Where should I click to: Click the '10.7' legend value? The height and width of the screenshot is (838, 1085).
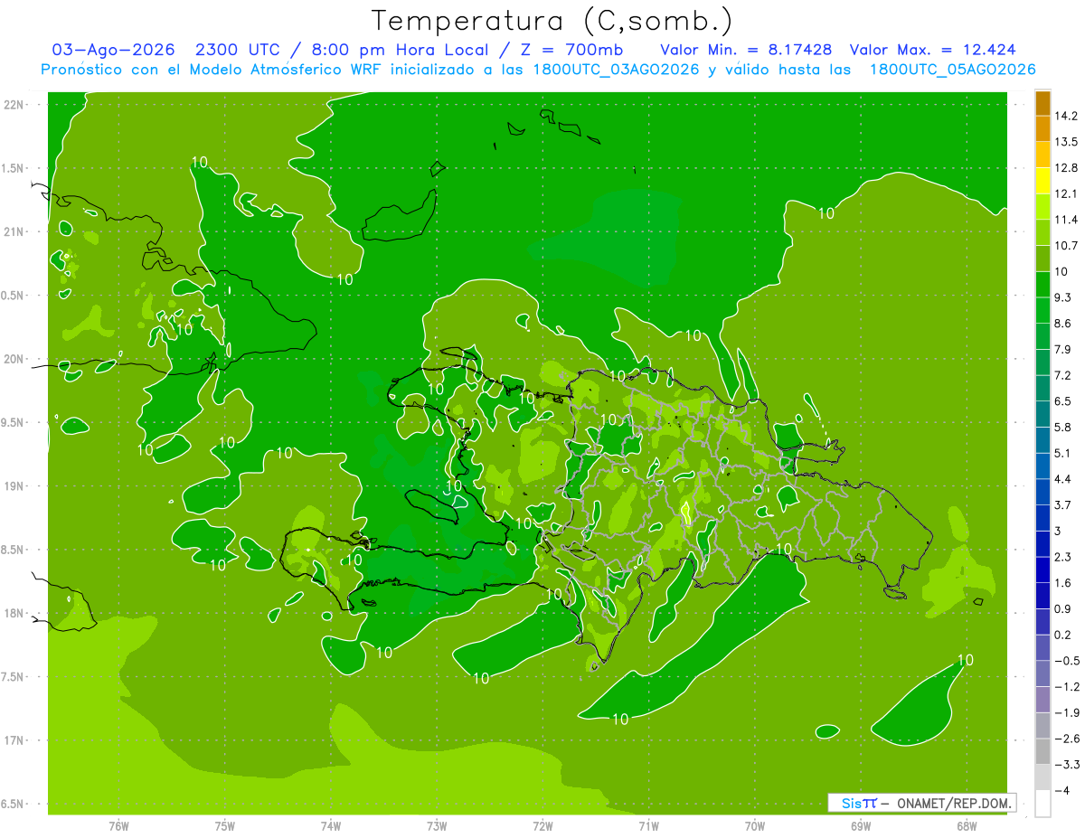pos(1066,245)
